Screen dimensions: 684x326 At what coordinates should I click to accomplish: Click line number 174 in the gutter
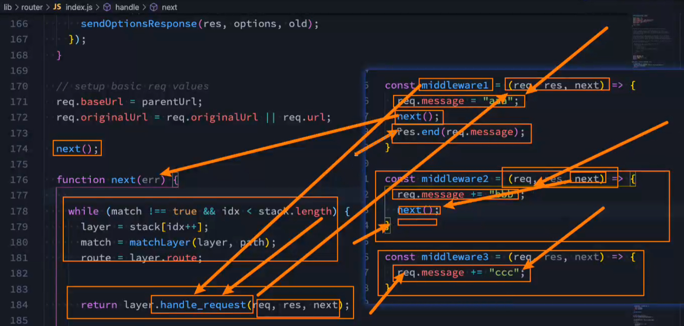(19, 149)
